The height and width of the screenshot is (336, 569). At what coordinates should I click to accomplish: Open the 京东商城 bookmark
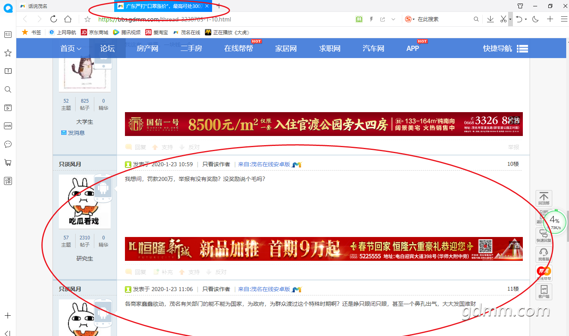point(95,33)
